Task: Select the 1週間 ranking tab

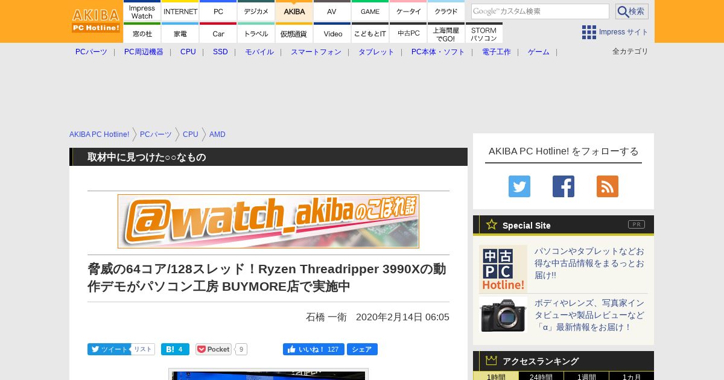Action: click(586, 376)
